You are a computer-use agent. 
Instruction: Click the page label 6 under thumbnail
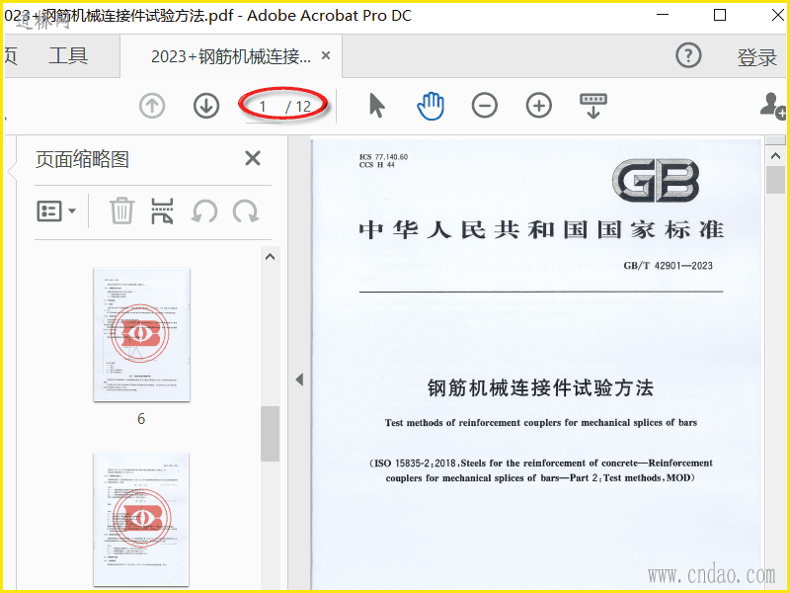[141, 418]
